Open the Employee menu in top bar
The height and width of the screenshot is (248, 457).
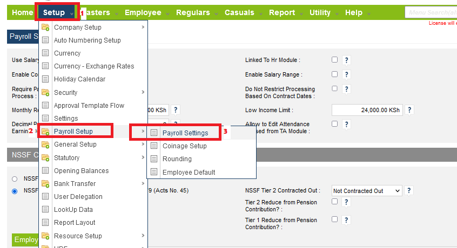(x=143, y=12)
